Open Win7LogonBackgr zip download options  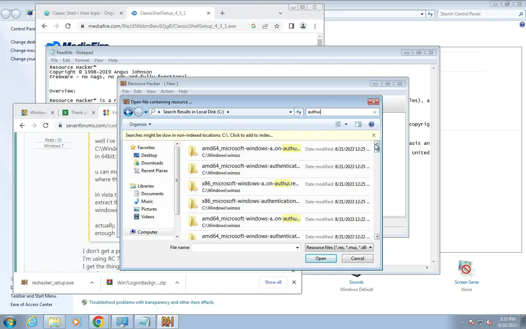tap(177, 283)
